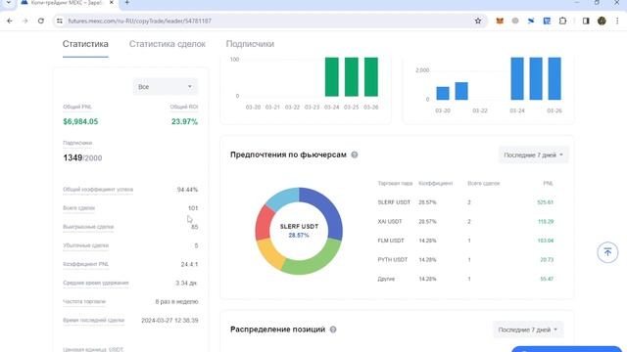This screenshot has height=352, width=627.
Task: Open the Подписчики tab
Action: [x=250, y=44]
